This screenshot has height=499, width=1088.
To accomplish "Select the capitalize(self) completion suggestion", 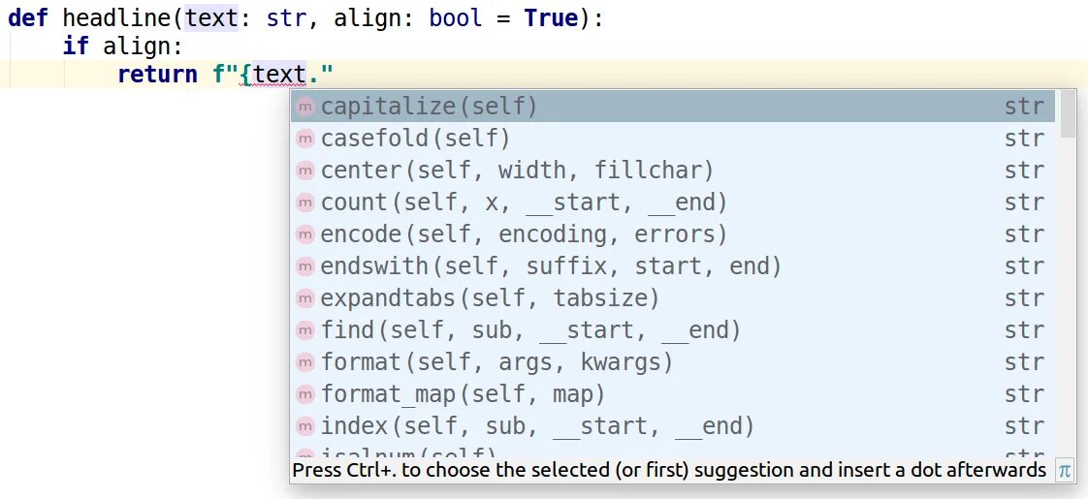I will click(x=429, y=107).
